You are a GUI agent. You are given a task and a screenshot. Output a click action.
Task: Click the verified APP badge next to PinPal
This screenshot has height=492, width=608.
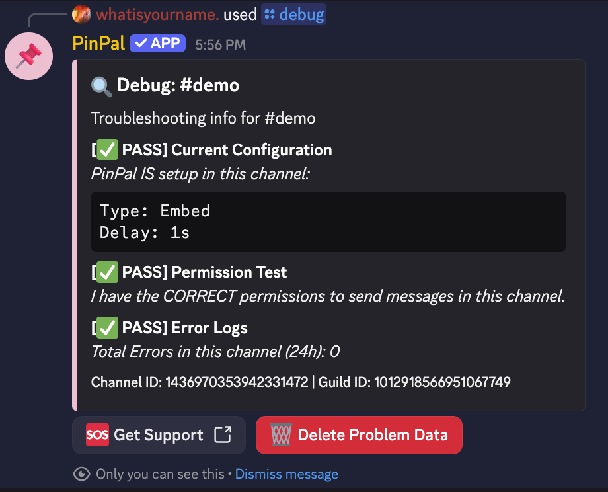157,43
